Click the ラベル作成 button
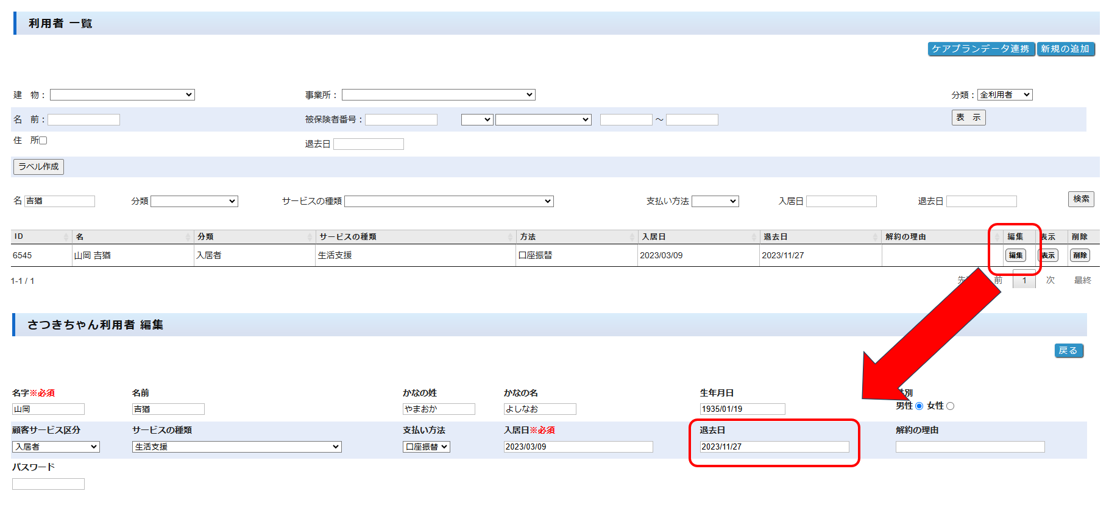Screen dimensions: 1109x505 [38, 166]
